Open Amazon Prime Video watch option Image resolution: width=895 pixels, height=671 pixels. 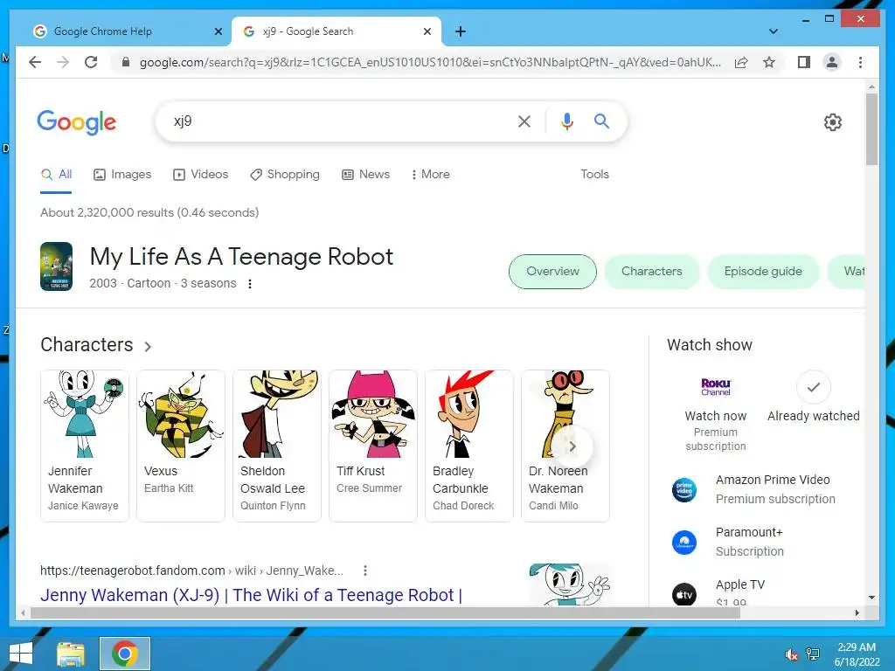pyautogui.click(x=753, y=489)
